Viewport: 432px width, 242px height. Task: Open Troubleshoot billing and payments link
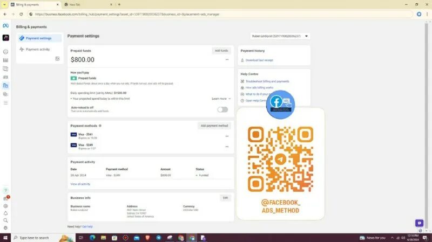(267, 81)
